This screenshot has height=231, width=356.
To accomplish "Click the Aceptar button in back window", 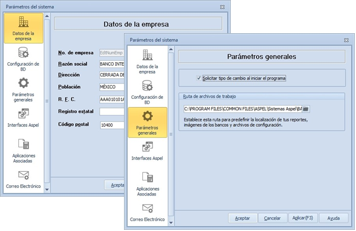I will (115, 185).
